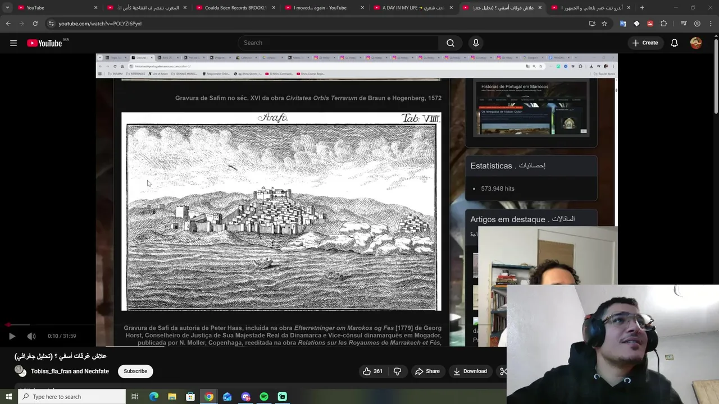Screen dimensions: 719x404
Task: Click the taskbar search box
Action: tap(71, 397)
